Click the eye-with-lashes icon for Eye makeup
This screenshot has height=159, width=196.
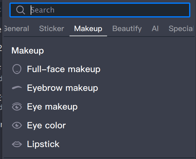tap(17, 107)
